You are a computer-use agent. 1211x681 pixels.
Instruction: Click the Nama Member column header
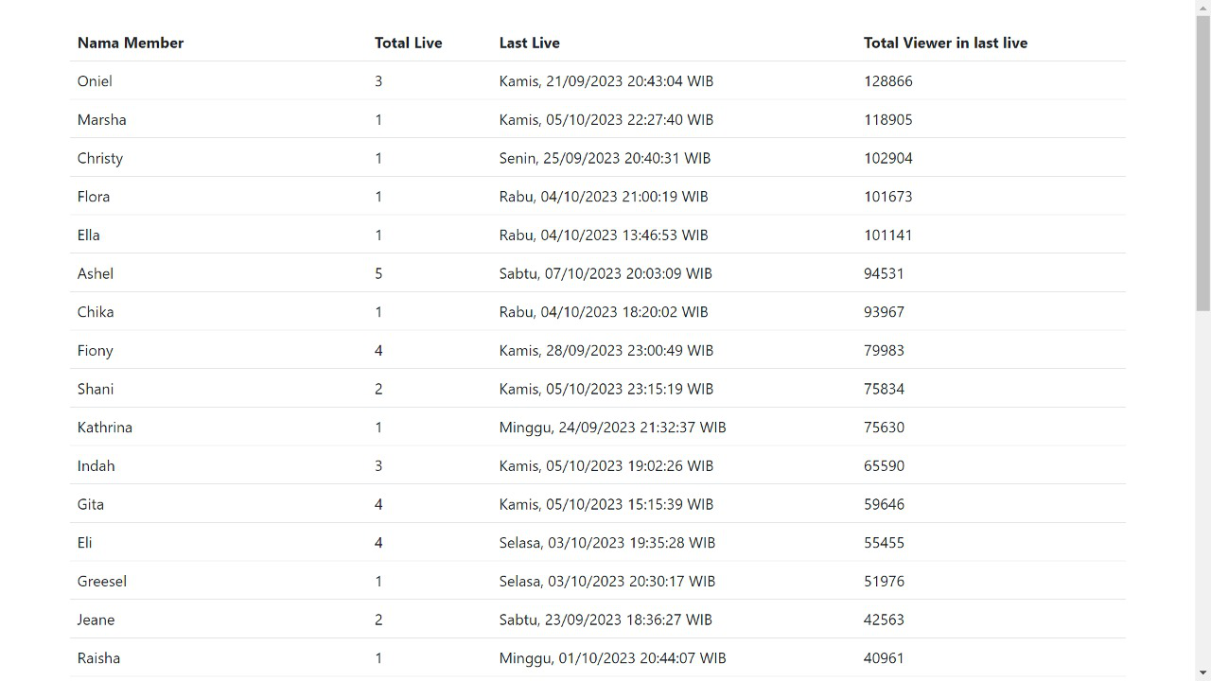[131, 43]
